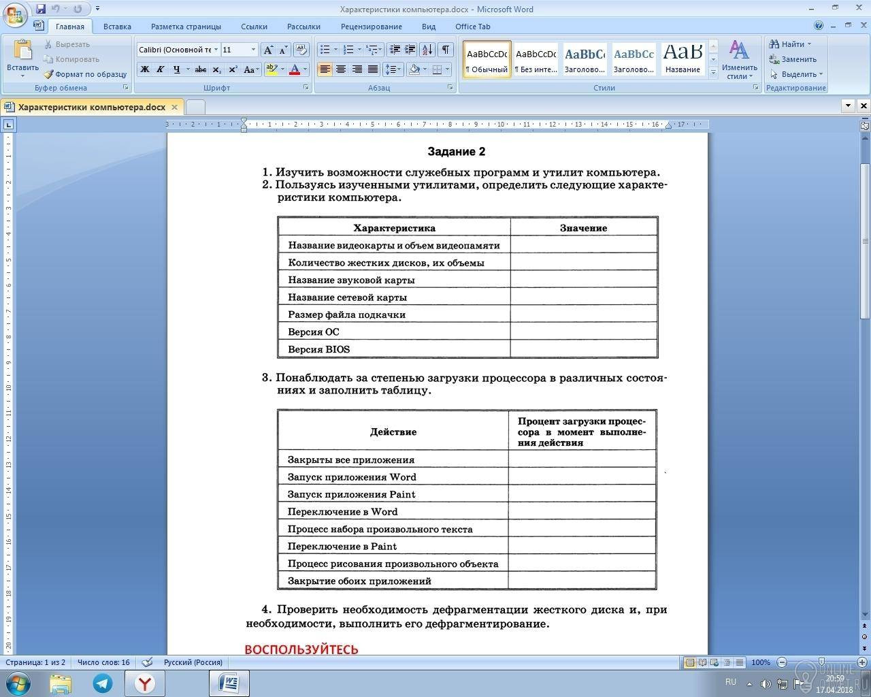Increase font size with the grow-font icon
This screenshot has height=697, width=871.
pos(268,50)
